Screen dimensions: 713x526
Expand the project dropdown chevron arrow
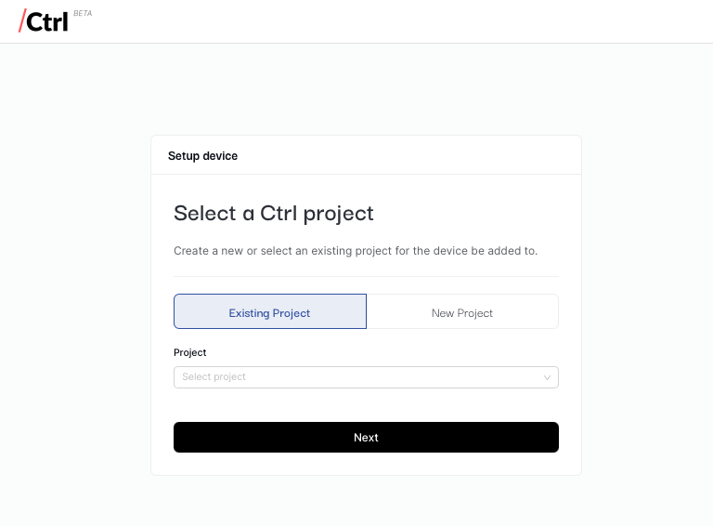547,377
